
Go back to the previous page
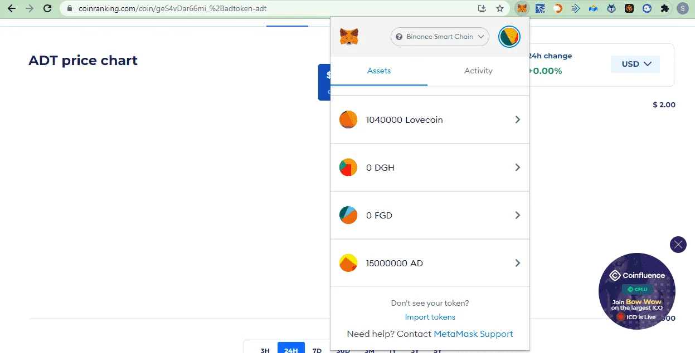point(11,8)
